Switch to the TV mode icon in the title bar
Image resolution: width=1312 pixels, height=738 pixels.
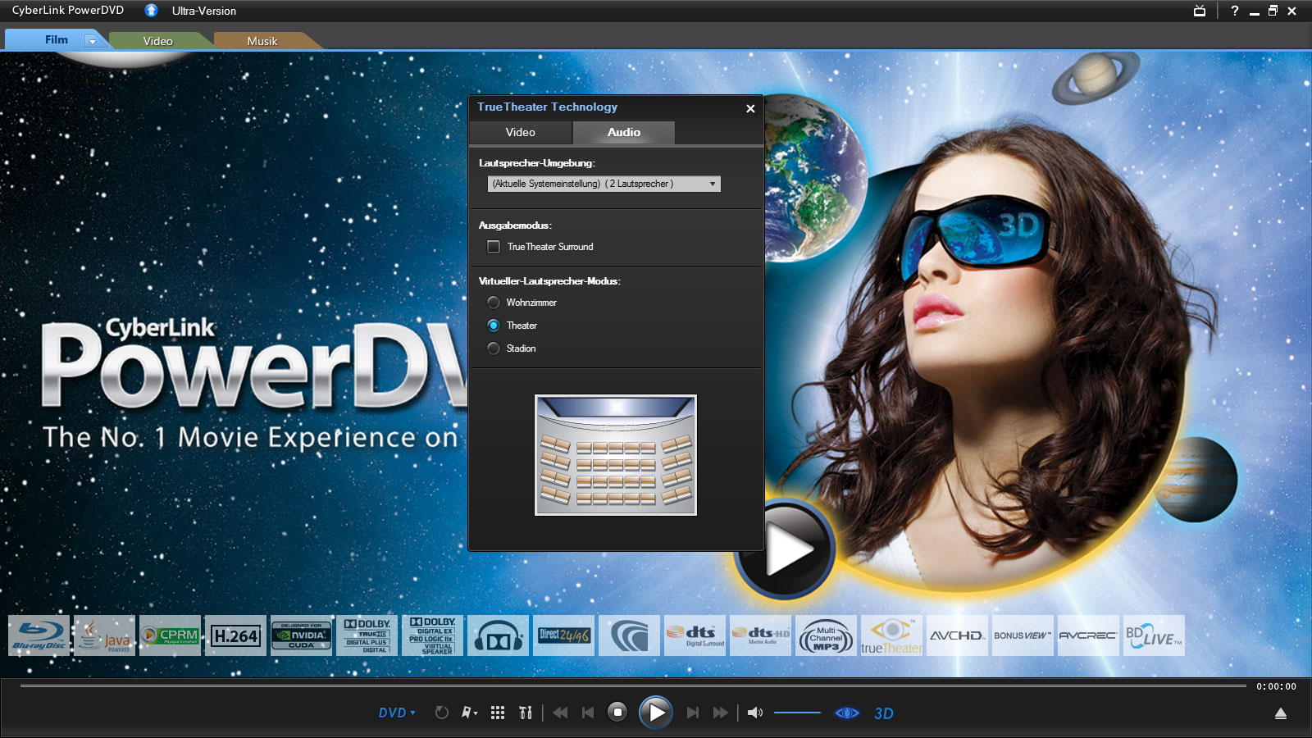(1200, 11)
